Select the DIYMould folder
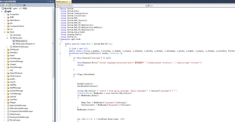Image resolution: width=235 pixels, height=122 pixels. coord(14,49)
